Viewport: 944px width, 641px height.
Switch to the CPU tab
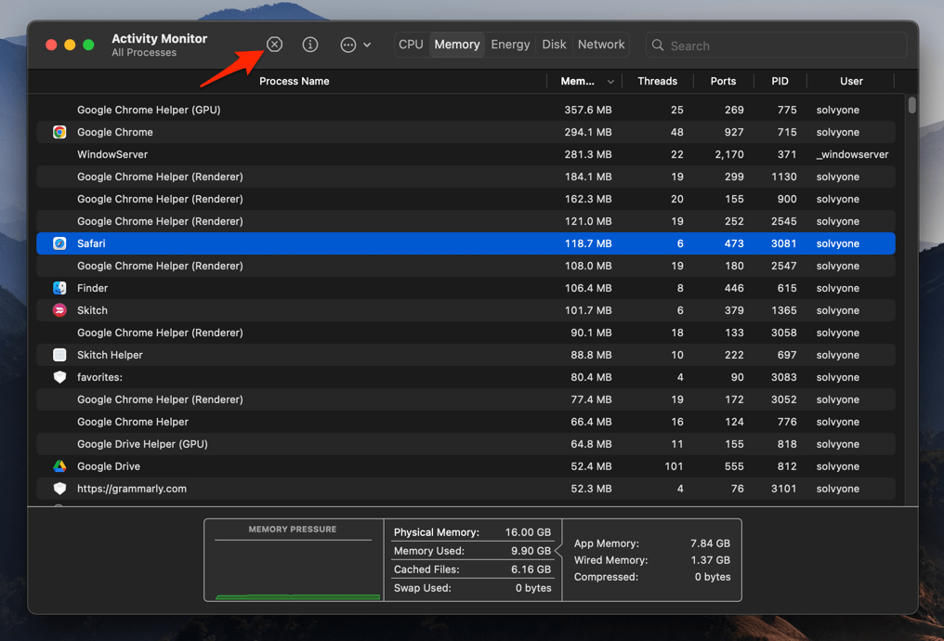(x=411, y=44)
